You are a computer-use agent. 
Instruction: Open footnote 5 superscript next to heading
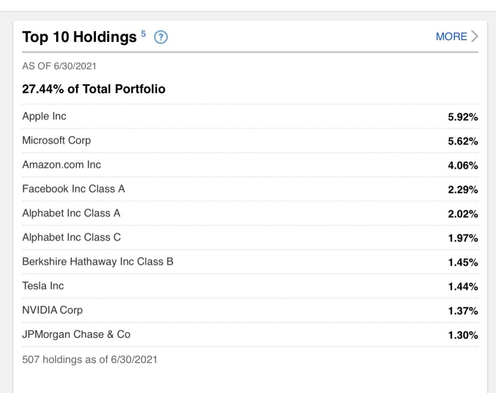143,33
